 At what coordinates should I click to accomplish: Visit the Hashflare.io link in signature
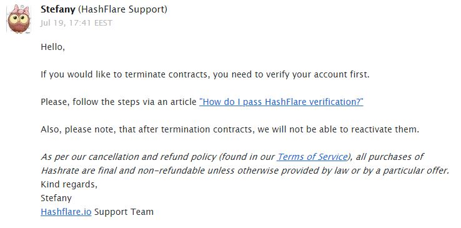click(66, 212)
